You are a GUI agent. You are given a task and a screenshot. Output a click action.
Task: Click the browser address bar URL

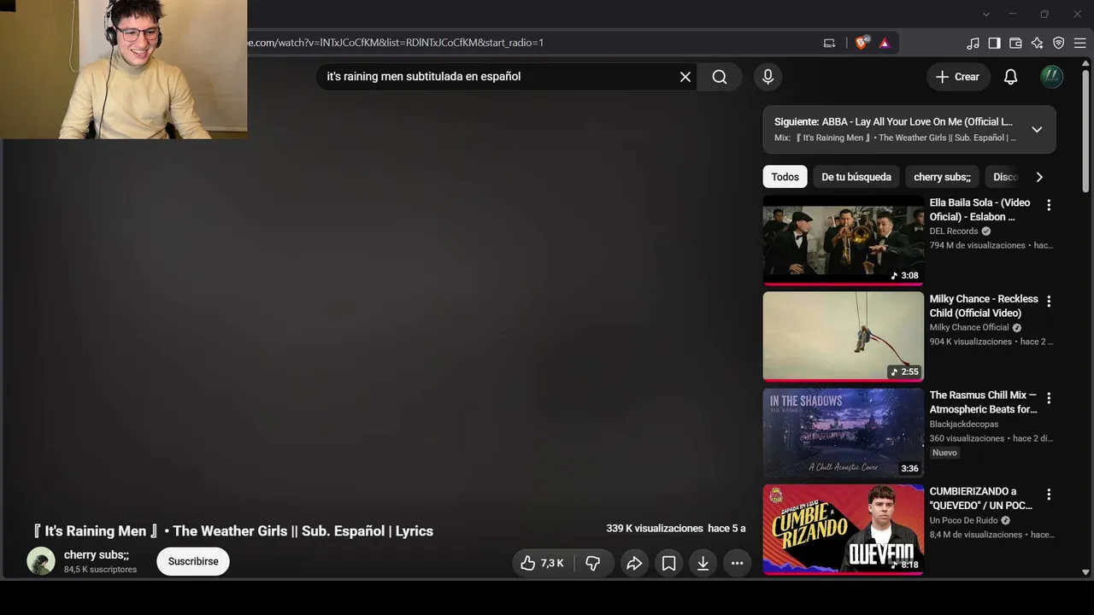pos(395,43)
